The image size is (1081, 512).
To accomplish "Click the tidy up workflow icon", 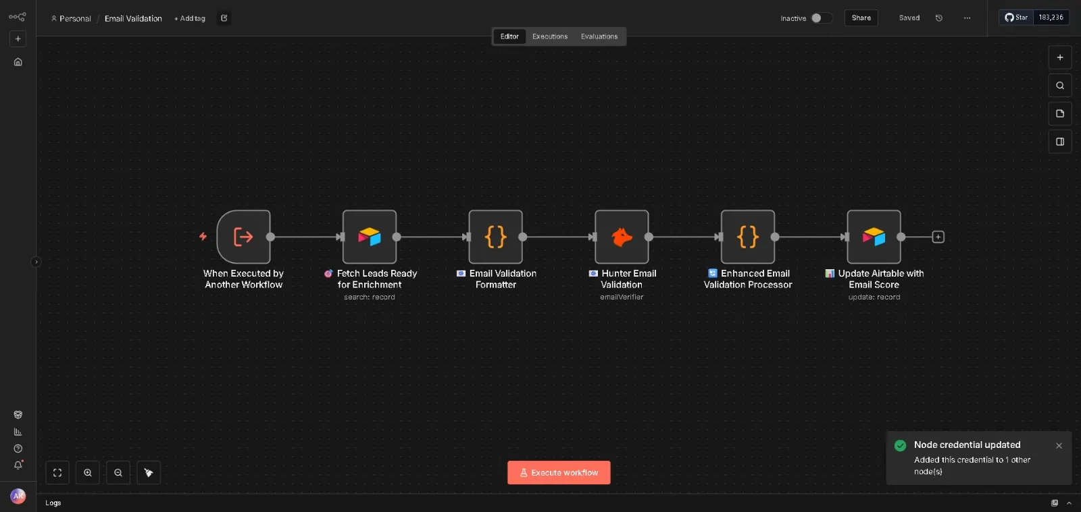I will point(149,473).
